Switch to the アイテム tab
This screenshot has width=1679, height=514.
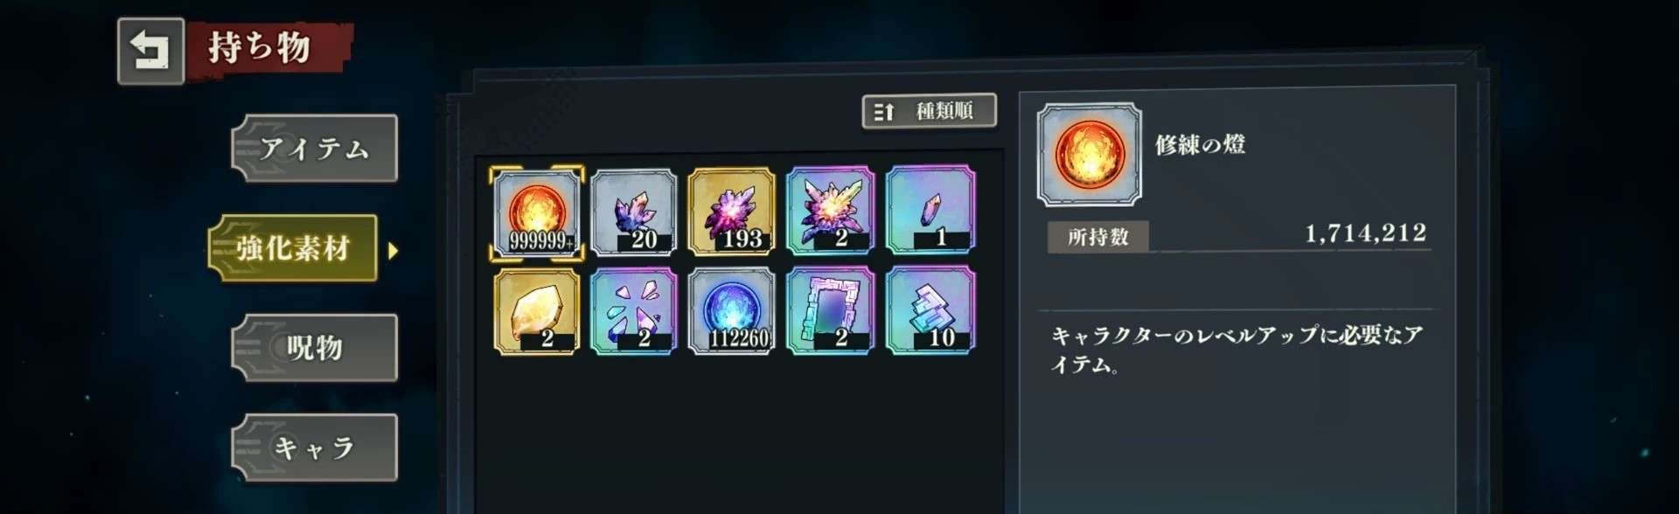(315, 149)
